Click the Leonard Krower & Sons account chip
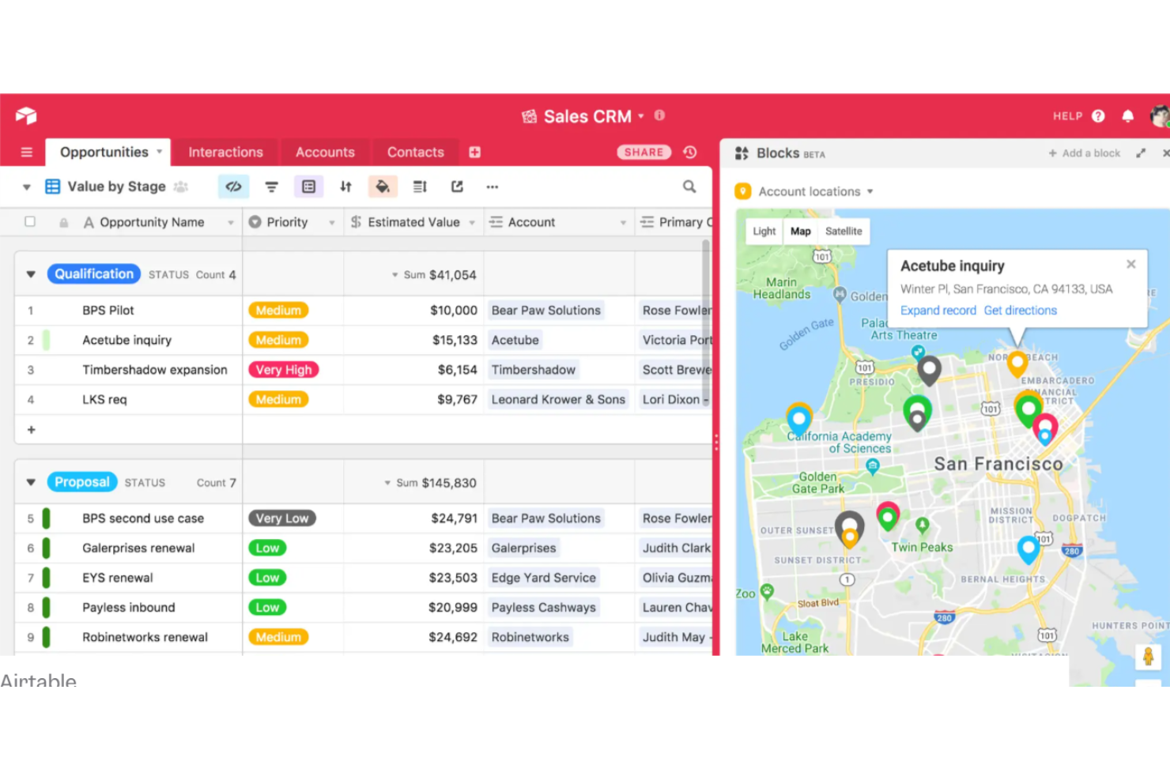The image size is (1170, 780). coord(558,400)
